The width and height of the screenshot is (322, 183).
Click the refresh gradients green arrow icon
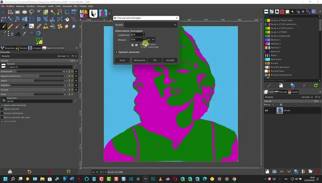point(316,85)
